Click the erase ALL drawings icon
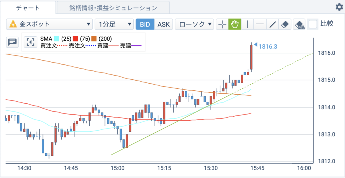 (299, 24)
